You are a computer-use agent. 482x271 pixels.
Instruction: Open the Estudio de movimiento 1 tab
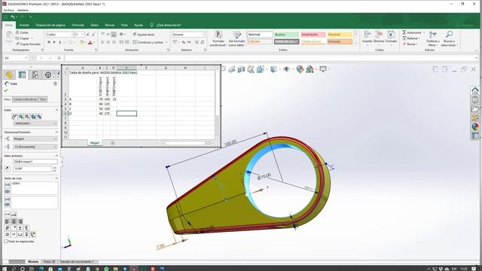77,262
